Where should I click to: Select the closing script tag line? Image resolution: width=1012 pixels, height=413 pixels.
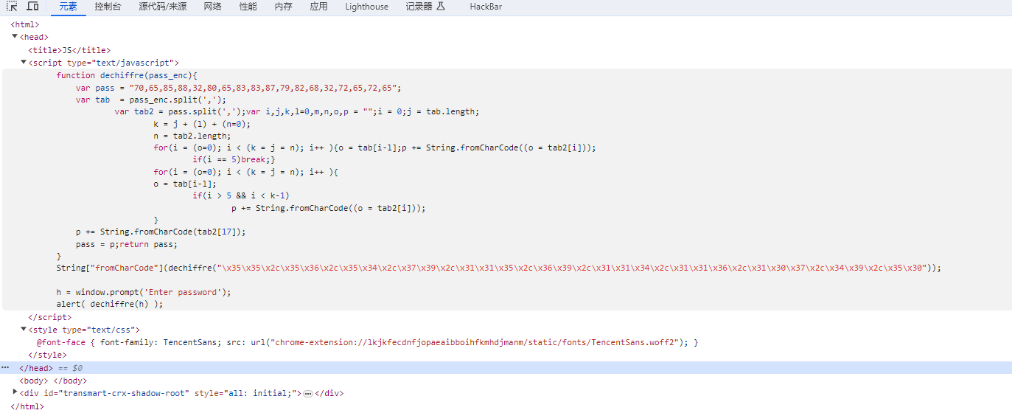[x=50, y=317]
